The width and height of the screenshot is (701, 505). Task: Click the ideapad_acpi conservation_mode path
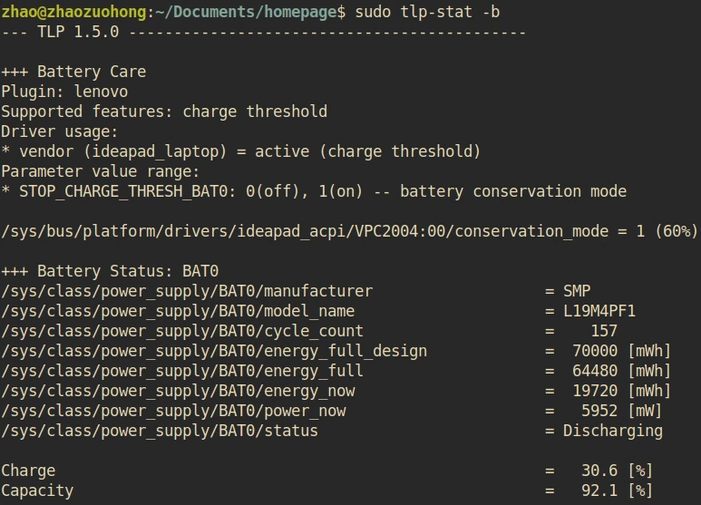[x=305, y=231]
